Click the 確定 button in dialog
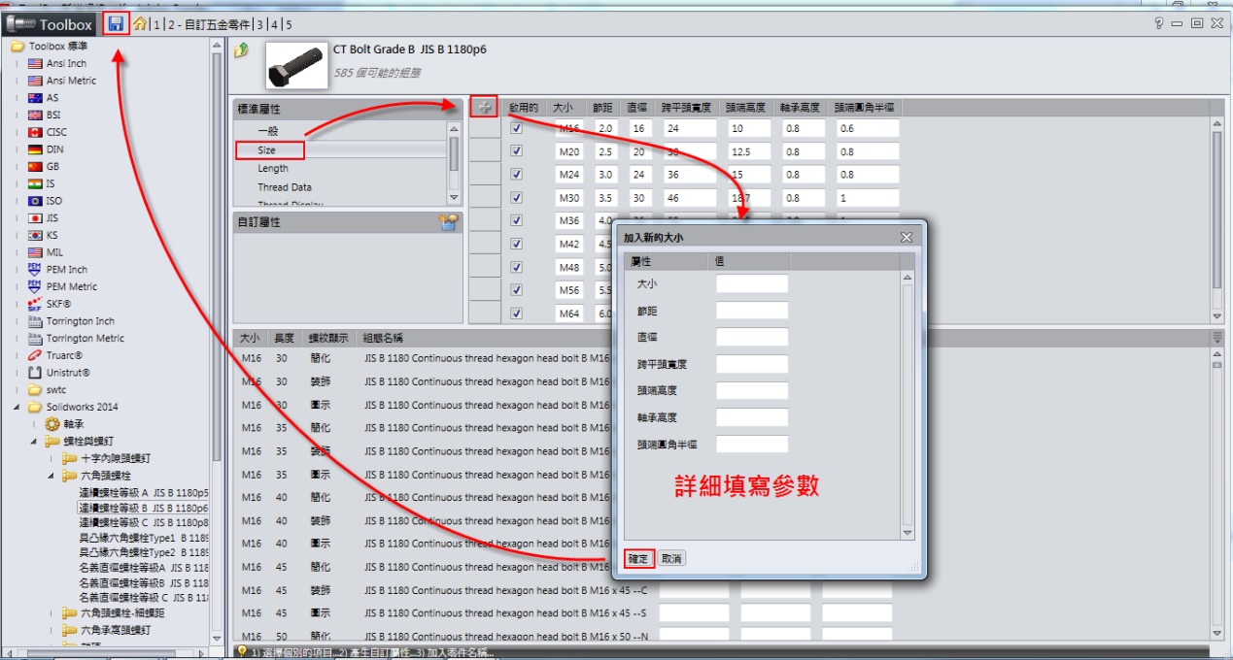1233x660 pixels. [x=637, y=559]
